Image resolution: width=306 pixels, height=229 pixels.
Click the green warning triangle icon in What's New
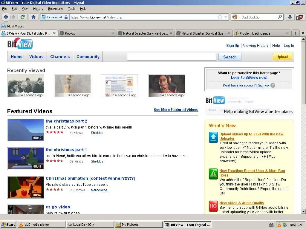(x=213, y=174)
